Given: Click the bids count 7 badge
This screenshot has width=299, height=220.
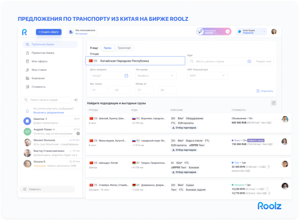Looking at the screenshot, I should click(x=267, y=189).
